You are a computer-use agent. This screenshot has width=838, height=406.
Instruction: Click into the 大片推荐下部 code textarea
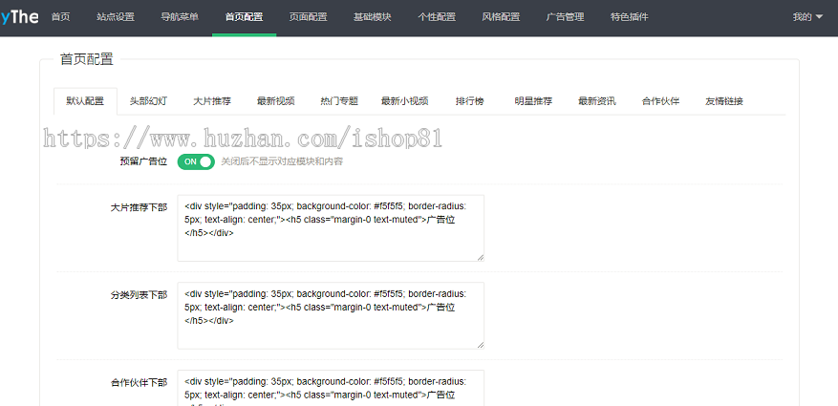(331, 228)
